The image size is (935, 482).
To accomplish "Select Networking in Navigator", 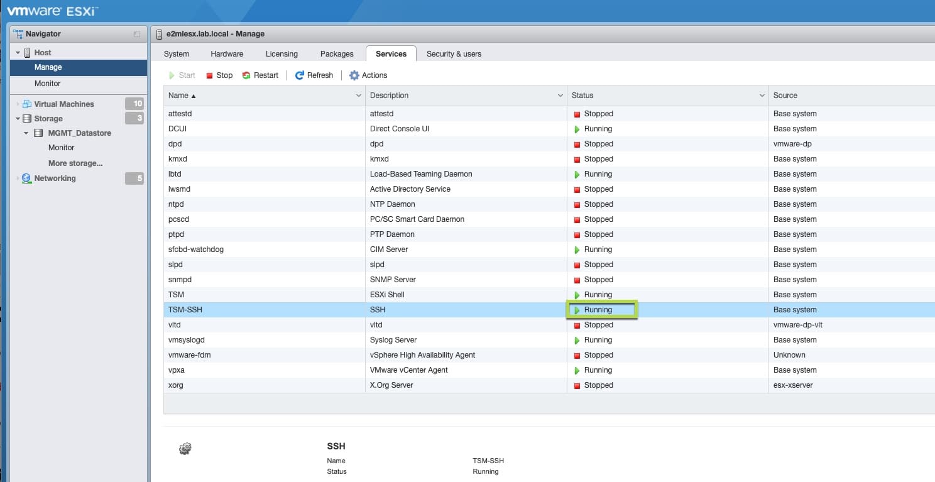I will click(55, 178).
